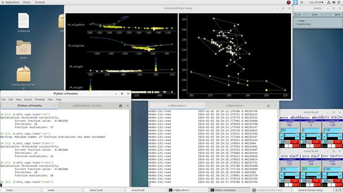The height and width of the screenshot is (193, 343).
Task: Open the package archive desktop icon
Action: click(x=24, y=74)
